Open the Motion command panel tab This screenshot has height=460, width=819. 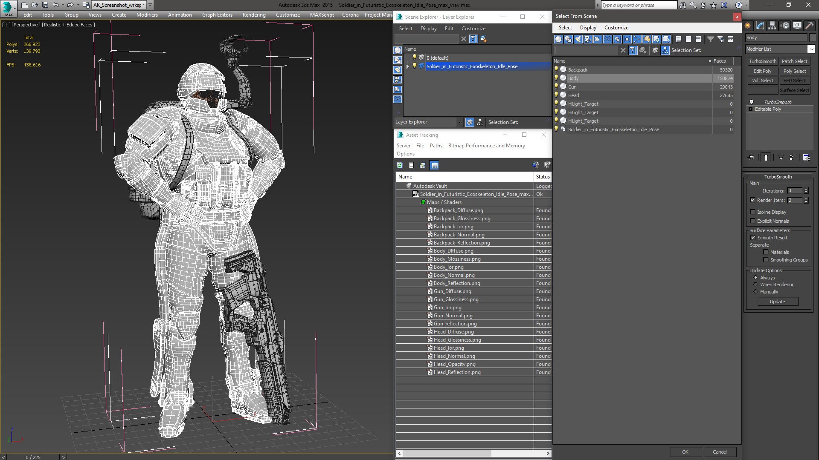785,26
